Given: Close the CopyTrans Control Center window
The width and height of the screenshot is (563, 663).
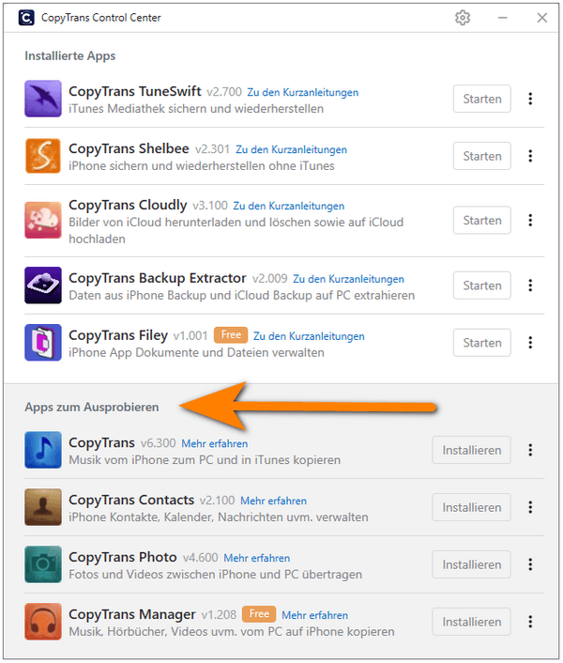Looking at the screenshot, I should 541,18.
